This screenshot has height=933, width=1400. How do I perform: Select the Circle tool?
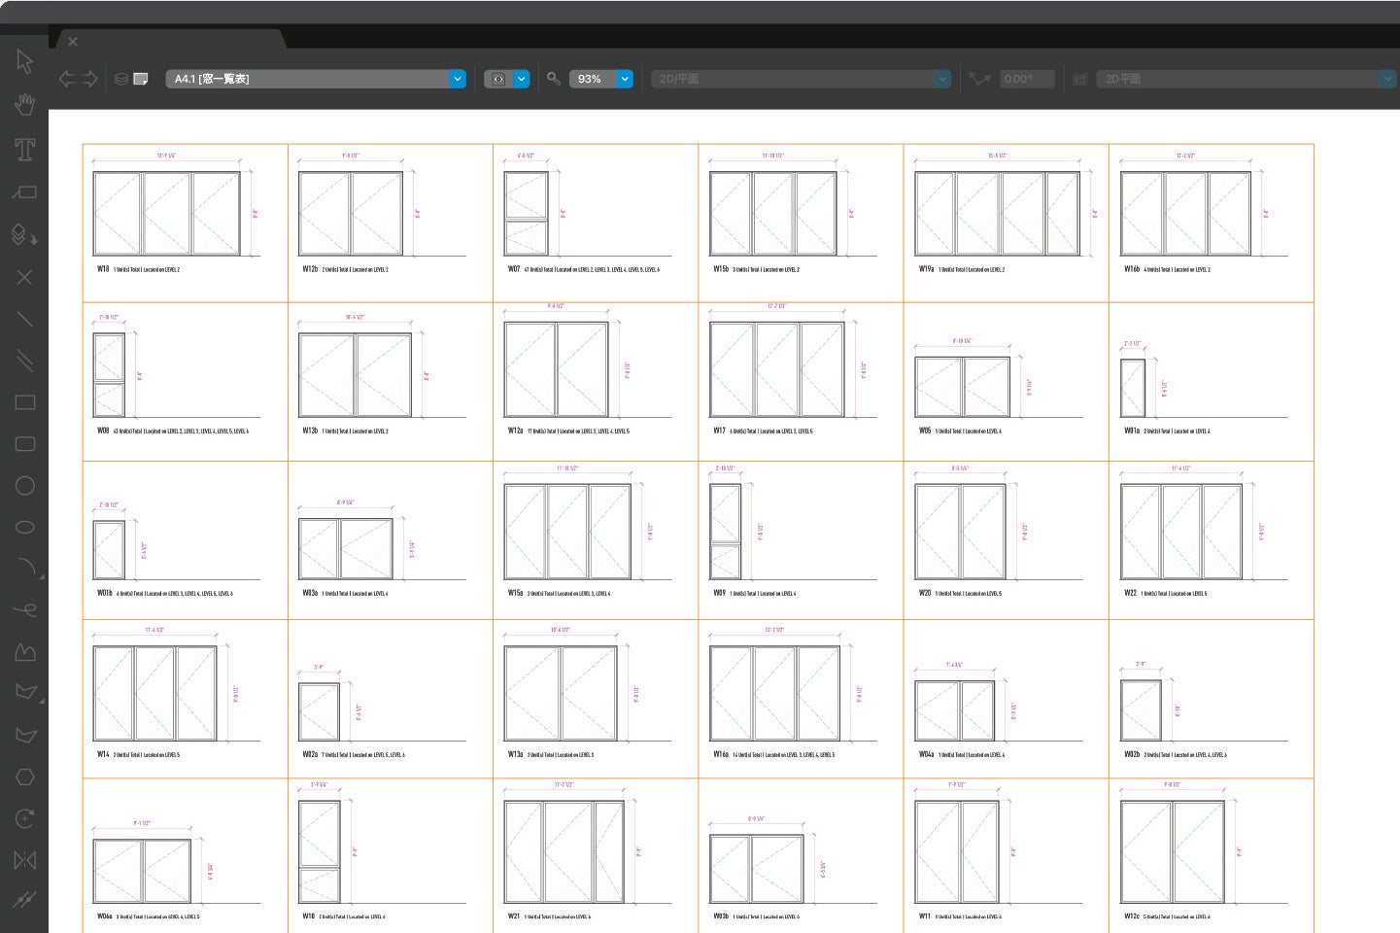pyautogui.click(x=25, y=486)
